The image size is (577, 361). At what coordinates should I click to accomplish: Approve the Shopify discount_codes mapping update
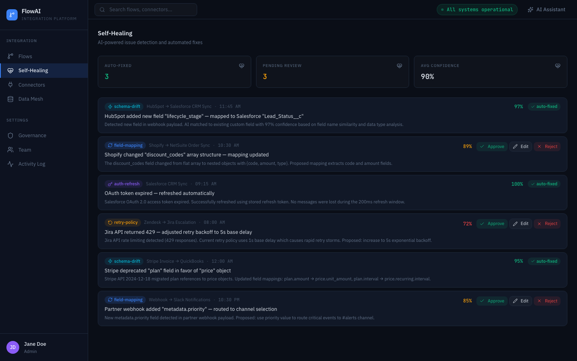point(492,146)
